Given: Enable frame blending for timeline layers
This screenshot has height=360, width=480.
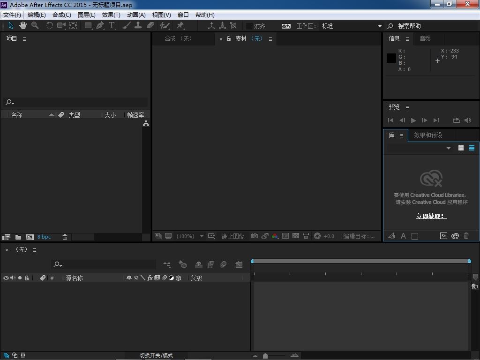Looking at the screenshot, I should point(211,264).
